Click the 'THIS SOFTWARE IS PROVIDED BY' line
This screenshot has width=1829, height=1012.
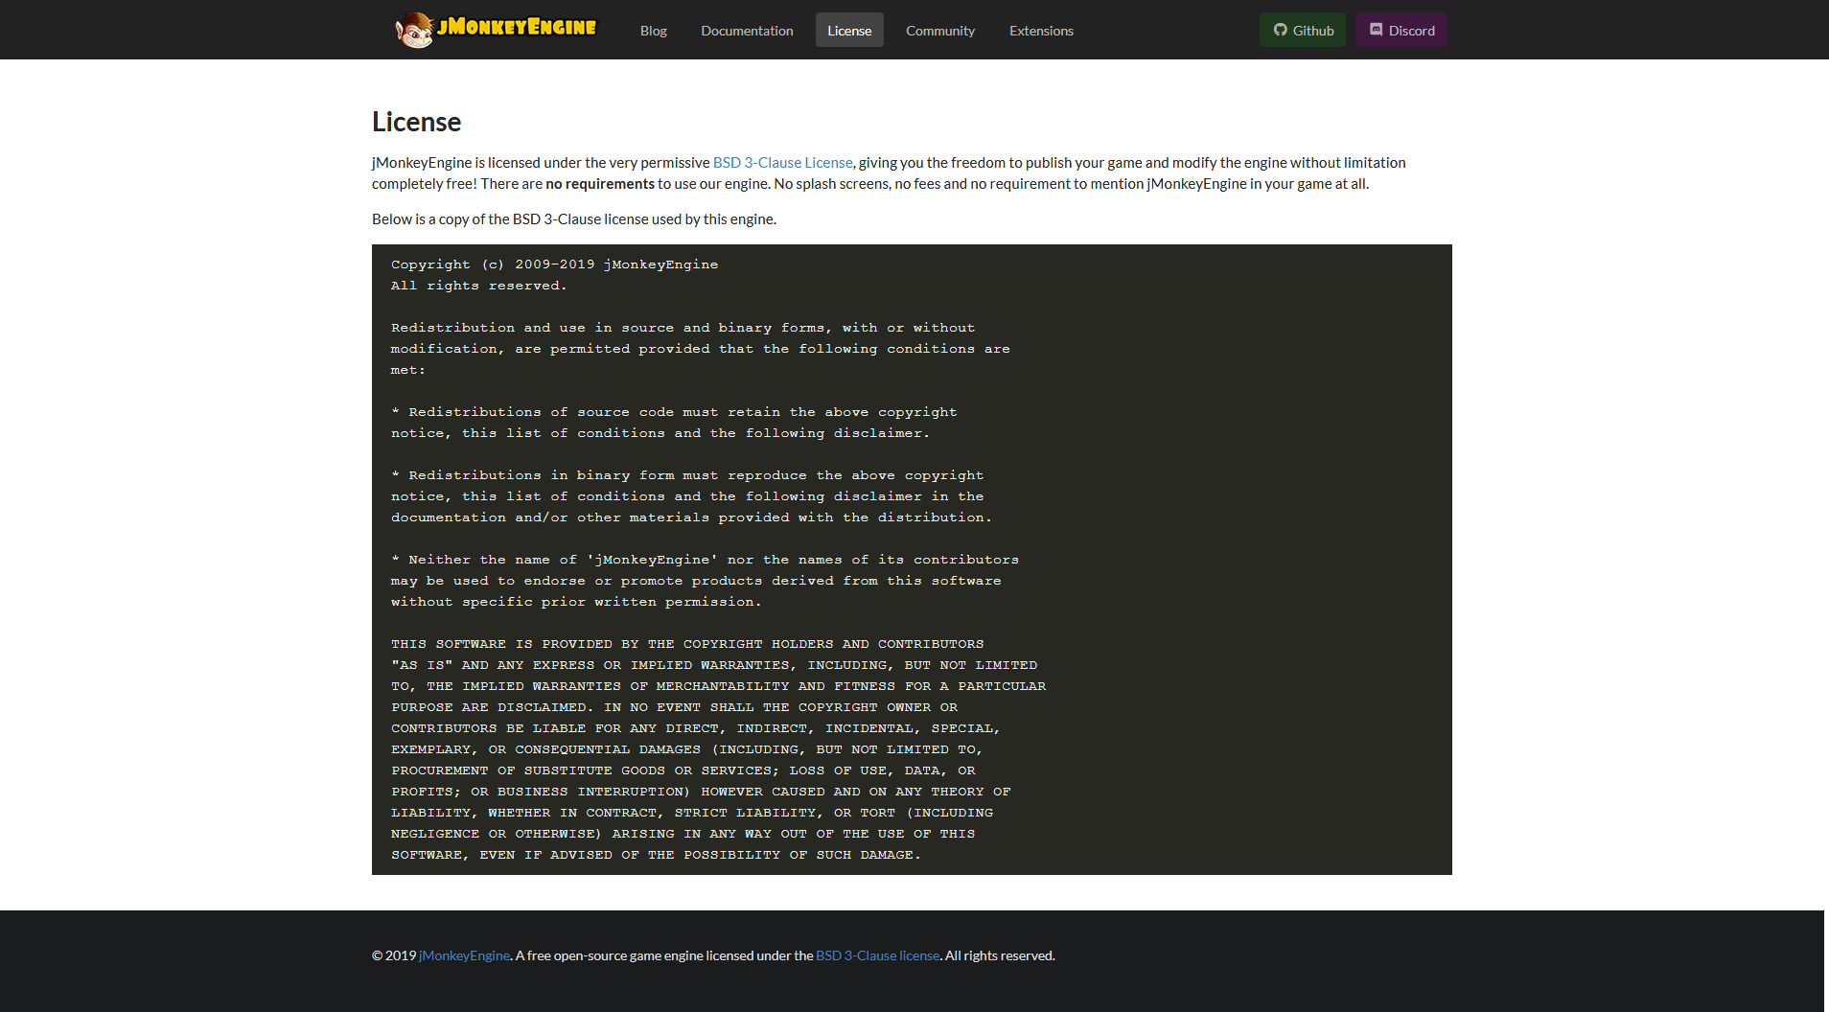point(687,644)
